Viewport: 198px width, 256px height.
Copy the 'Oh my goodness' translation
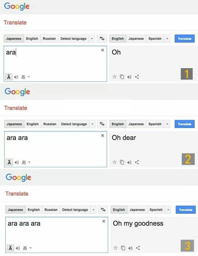pos(123,248)
